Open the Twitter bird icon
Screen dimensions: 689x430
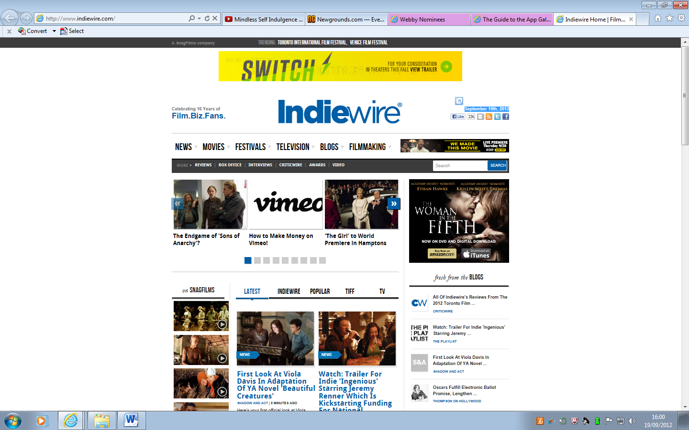click(497, 117)
